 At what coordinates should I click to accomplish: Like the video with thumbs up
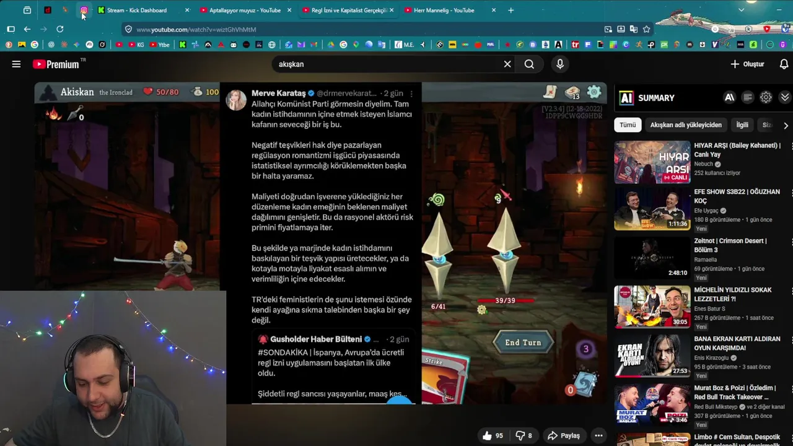[x=493, y=435]
